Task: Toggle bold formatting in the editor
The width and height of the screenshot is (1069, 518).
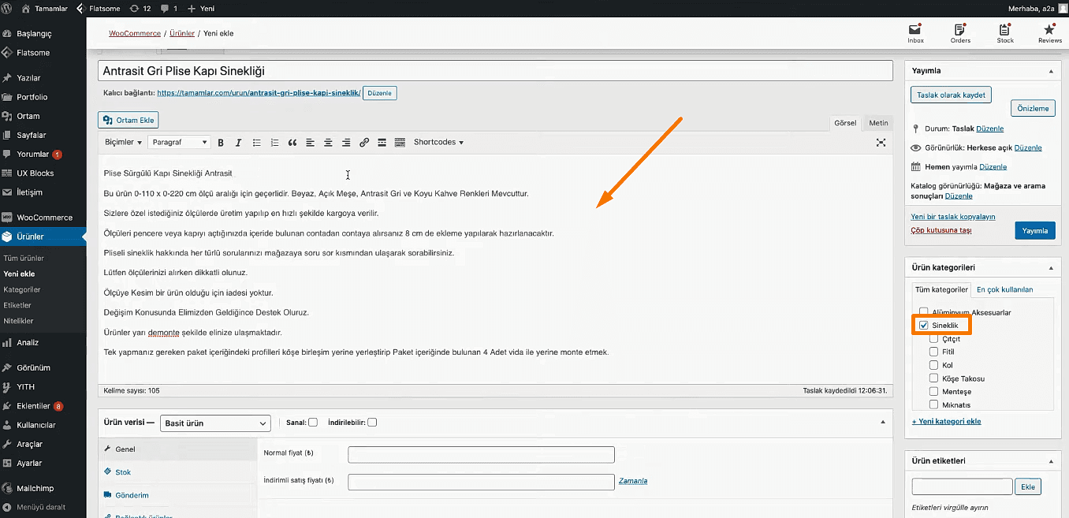Action: 221,143
